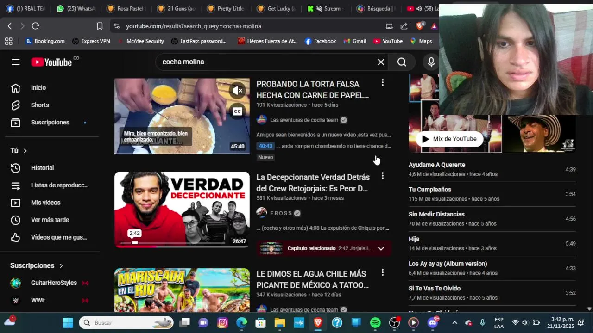This screenshot has height=333, width=593.
Task: Open Instagram from the taskbar
Action: coord(222,322)
